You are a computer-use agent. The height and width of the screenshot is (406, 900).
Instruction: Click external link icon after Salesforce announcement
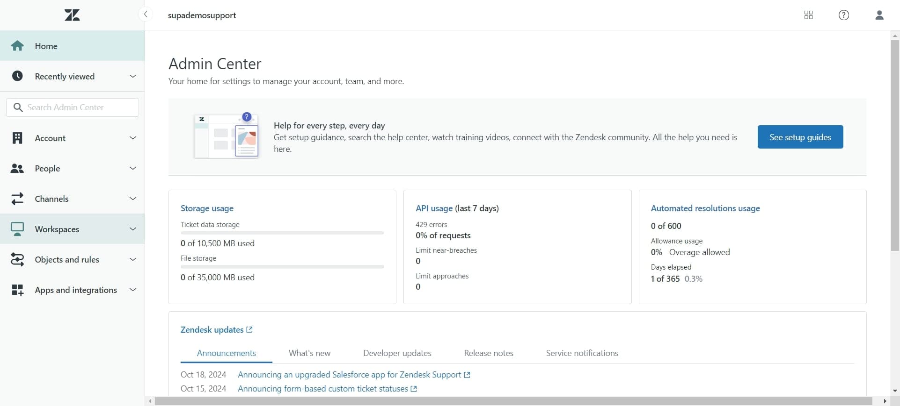[x=467, y=375]
